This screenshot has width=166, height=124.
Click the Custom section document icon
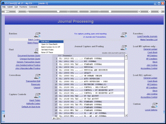pos(154,105)
